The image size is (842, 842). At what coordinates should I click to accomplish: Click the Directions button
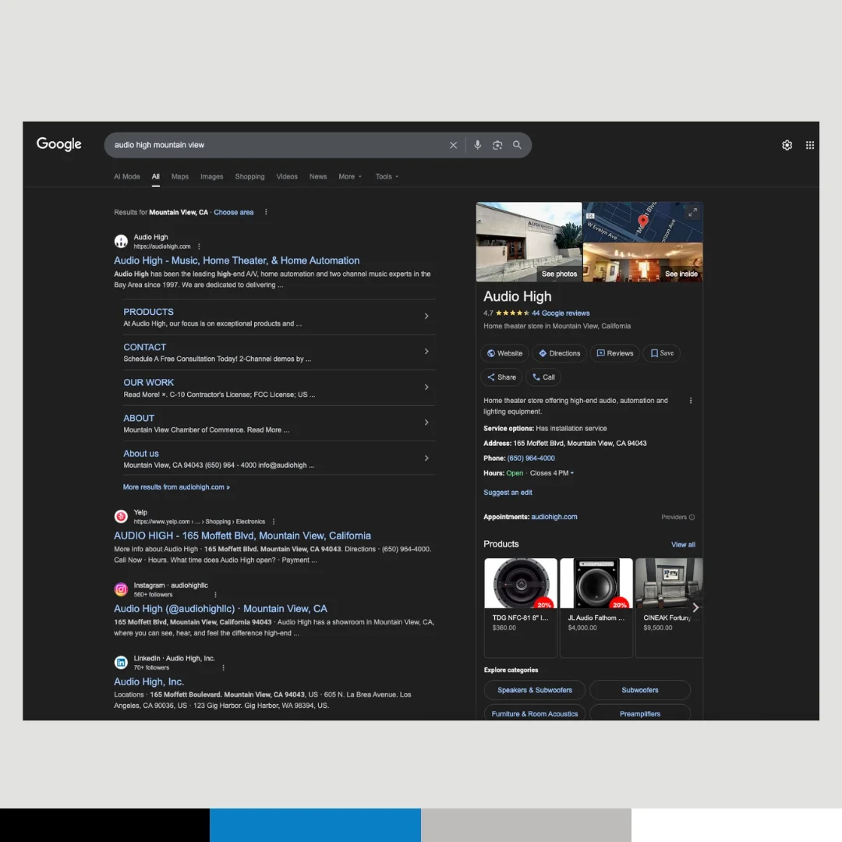pos(560,353)
